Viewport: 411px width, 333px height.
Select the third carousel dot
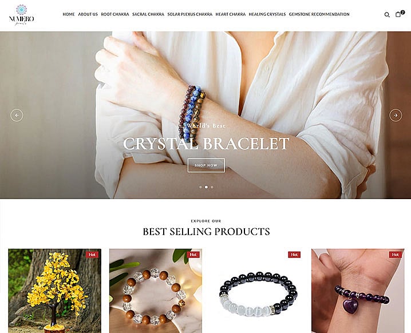pyautogui.click(x=212, y=187)
